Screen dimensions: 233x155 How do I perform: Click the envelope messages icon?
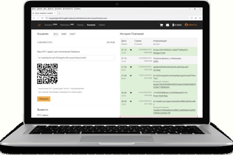tap(167, 25)
